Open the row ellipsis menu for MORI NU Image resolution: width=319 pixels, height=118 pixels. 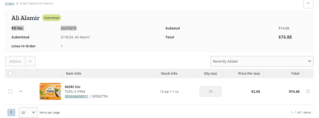point(21,91)
